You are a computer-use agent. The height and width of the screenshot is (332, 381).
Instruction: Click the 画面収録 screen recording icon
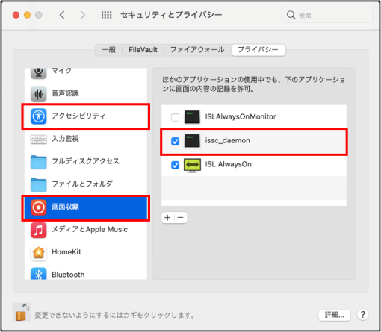tap(38, 207)
